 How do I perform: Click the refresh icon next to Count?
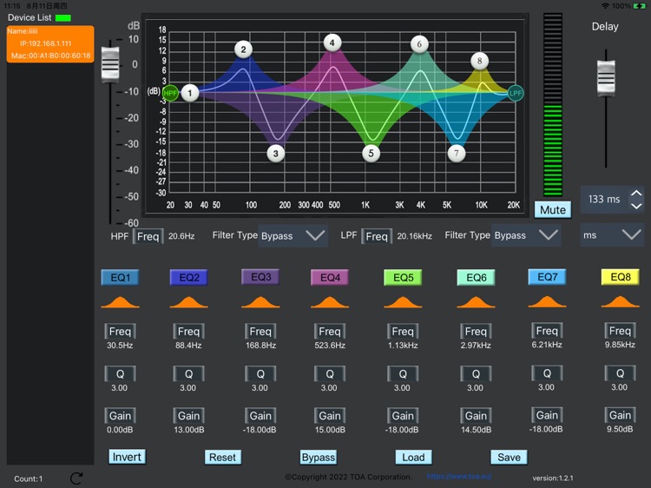76,478
